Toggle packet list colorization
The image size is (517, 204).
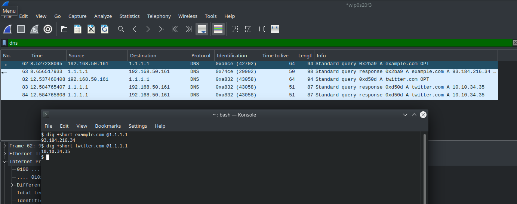[x=218, y=29]
